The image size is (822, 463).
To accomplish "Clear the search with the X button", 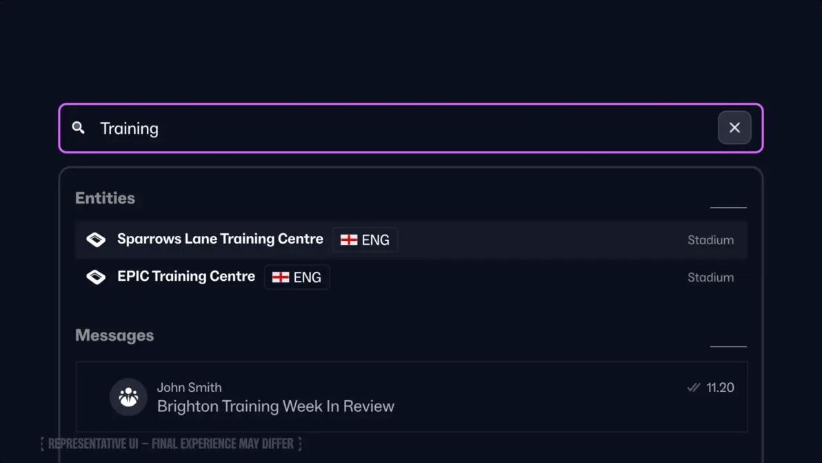I will pos(734,128).
